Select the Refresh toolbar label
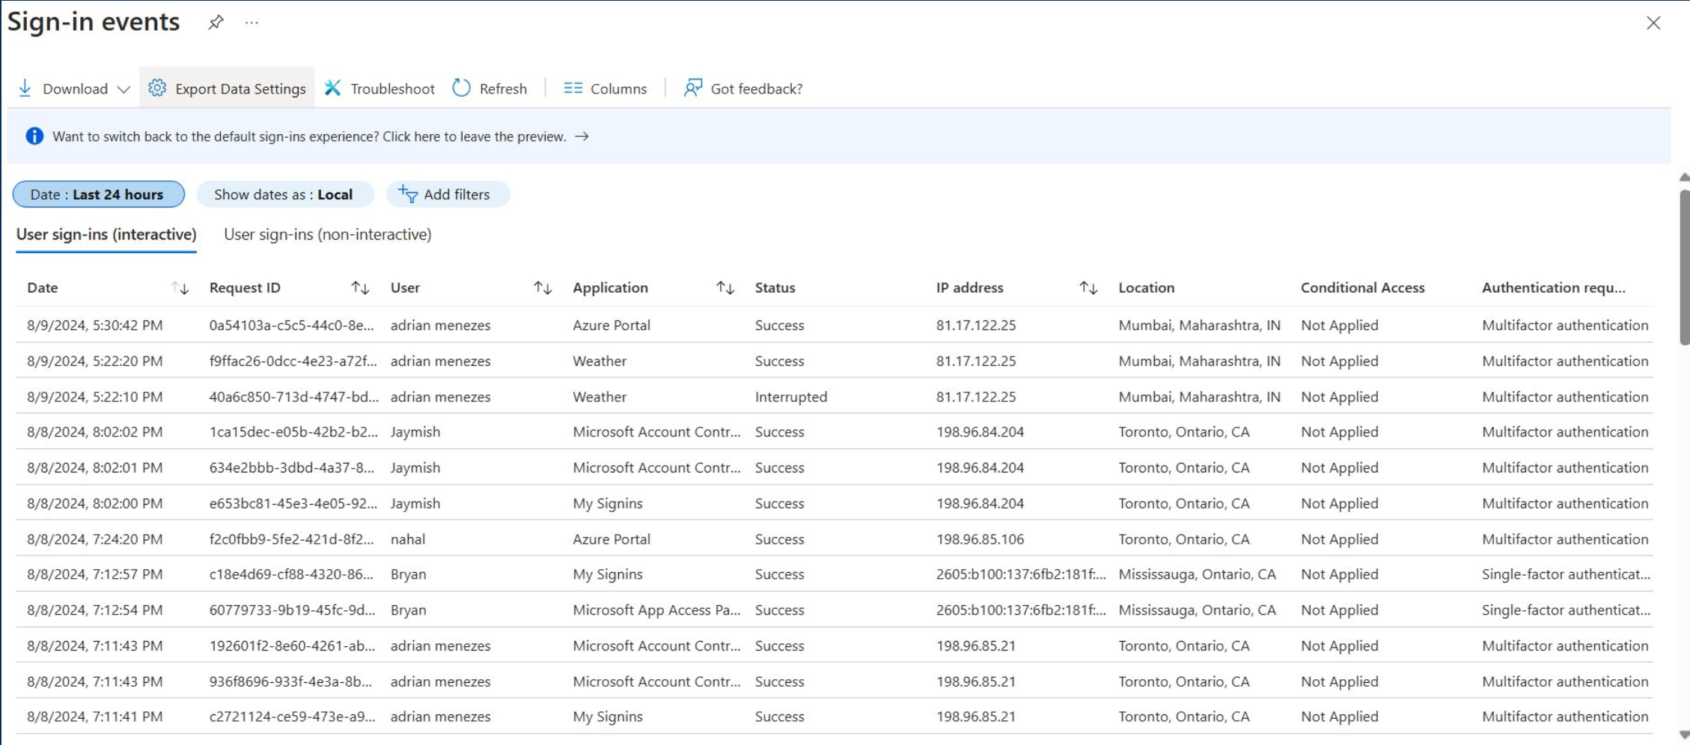 503,88
